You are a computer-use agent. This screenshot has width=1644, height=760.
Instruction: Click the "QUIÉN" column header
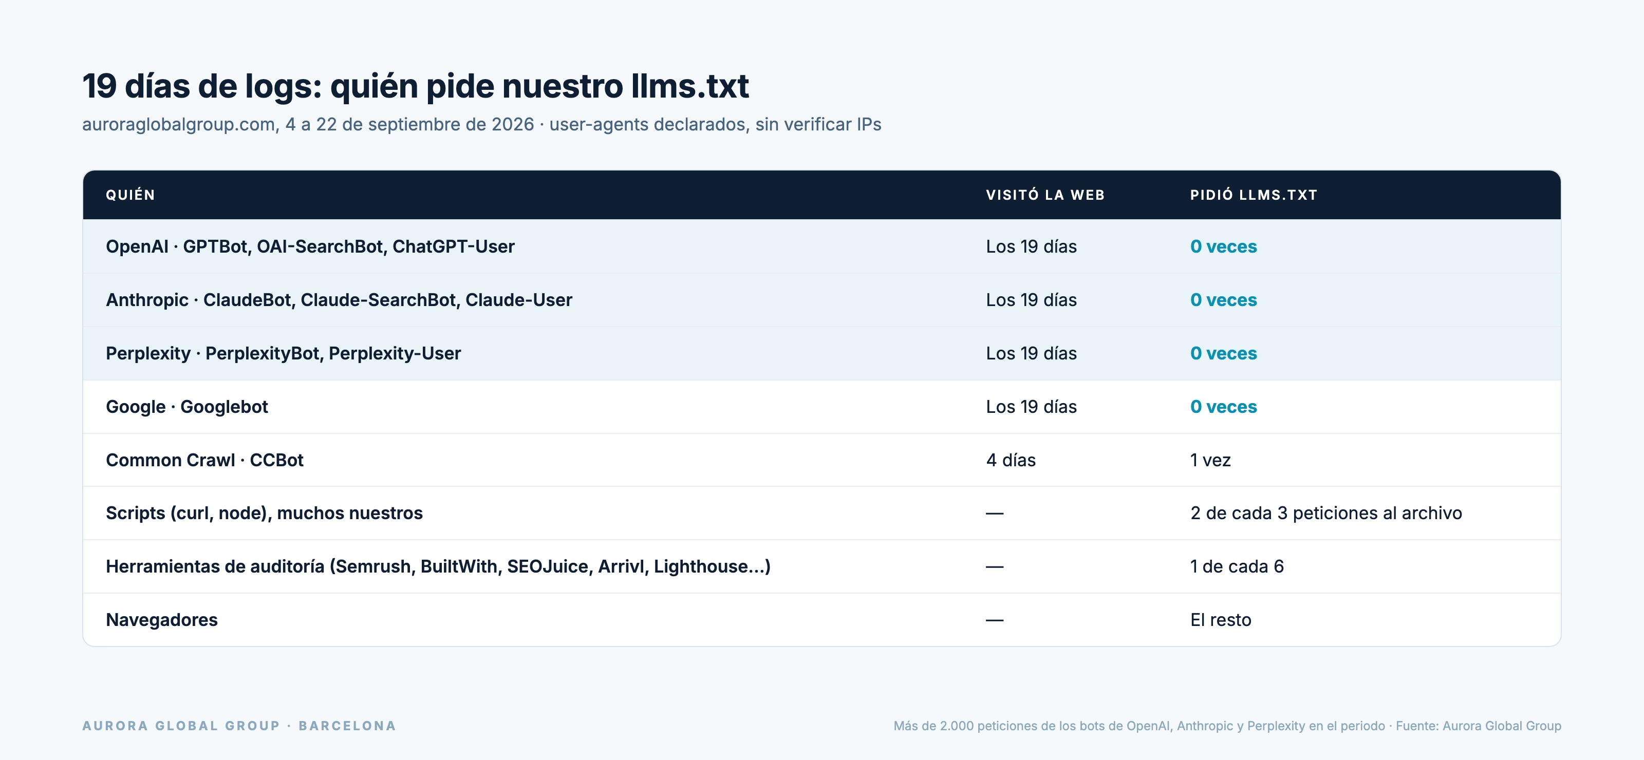coord(130,195)
